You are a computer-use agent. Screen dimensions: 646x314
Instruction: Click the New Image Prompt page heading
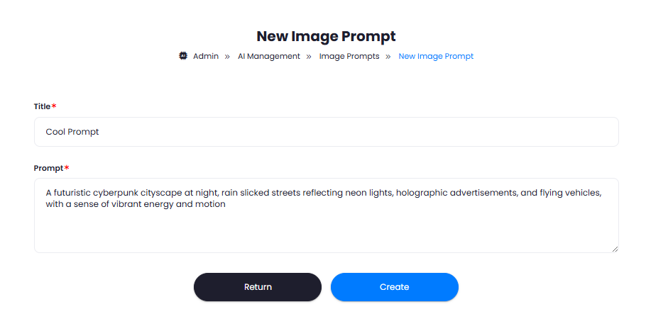[327, 36]
